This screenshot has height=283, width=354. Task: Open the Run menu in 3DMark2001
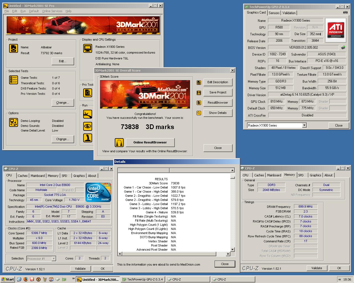click(x=23, y=11)
